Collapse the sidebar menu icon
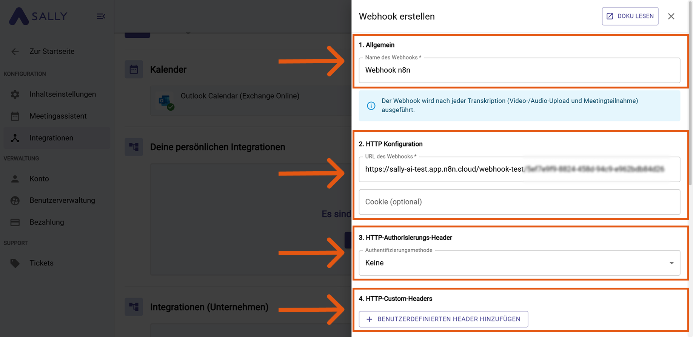 (101, 16)
